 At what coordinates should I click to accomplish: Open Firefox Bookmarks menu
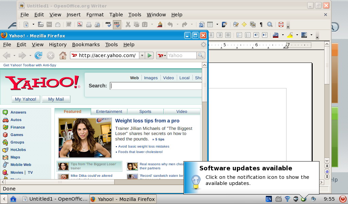click(86, 45)
